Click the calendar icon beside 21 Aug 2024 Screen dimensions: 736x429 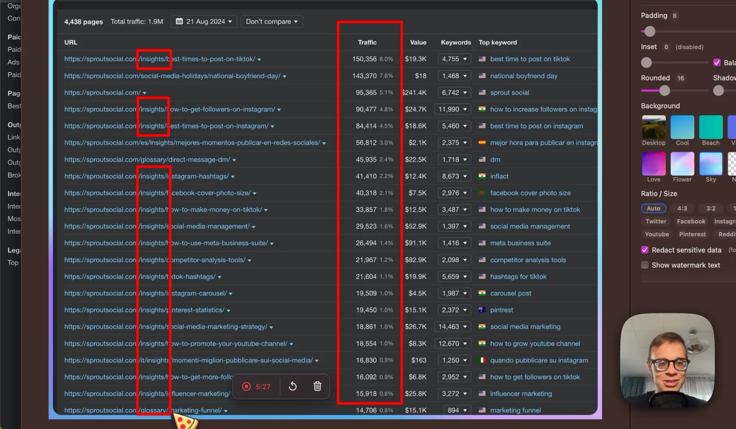(179, 21)
